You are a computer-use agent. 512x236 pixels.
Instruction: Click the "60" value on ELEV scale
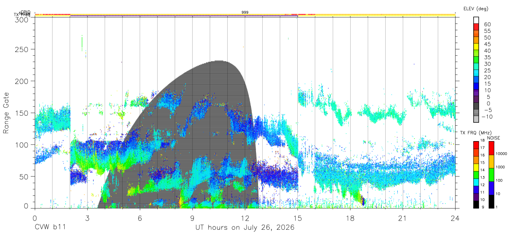coord(487,25)
